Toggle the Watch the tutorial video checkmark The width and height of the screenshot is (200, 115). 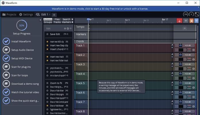click(x=6, y=92)
